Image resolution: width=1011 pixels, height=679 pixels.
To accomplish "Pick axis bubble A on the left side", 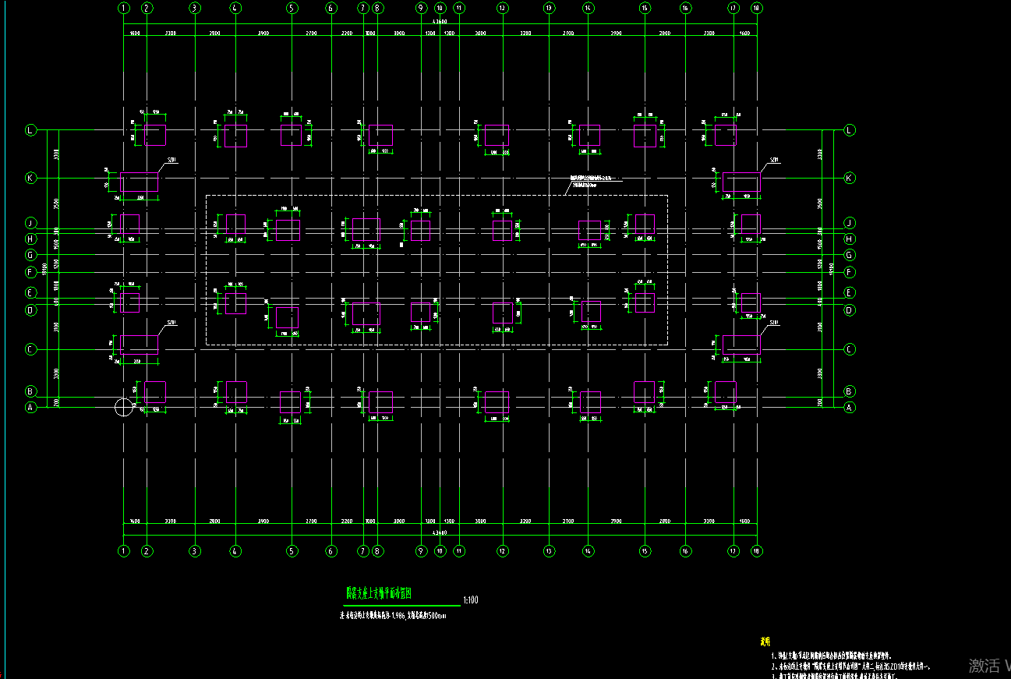I will 31,407.
